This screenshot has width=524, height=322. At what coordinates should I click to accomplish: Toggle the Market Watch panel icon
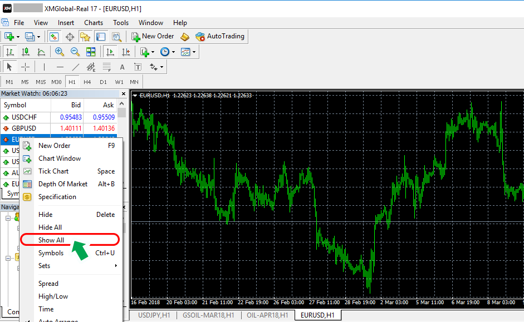click(x=54, y=36)
